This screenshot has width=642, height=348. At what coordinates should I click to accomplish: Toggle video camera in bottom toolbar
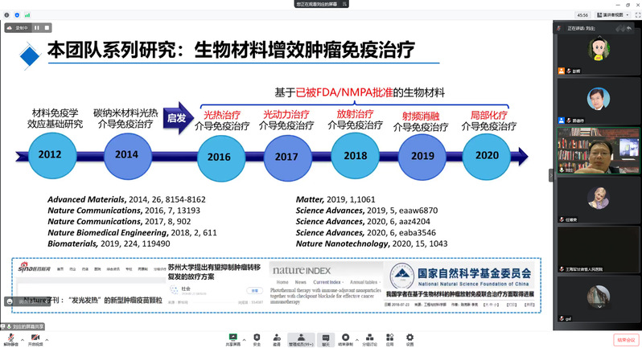tap(36, 338)
